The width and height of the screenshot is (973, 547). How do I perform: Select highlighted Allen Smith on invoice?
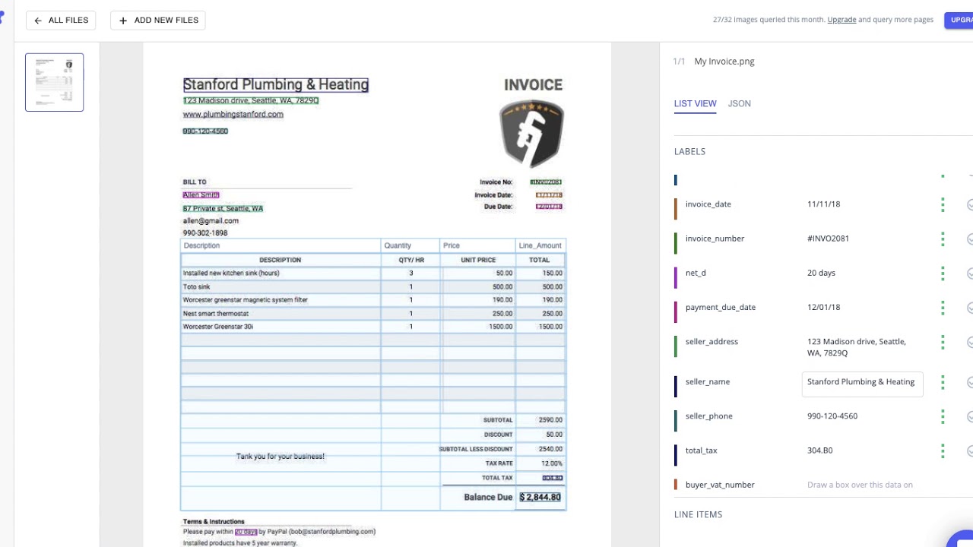click(x=201, y=195)
